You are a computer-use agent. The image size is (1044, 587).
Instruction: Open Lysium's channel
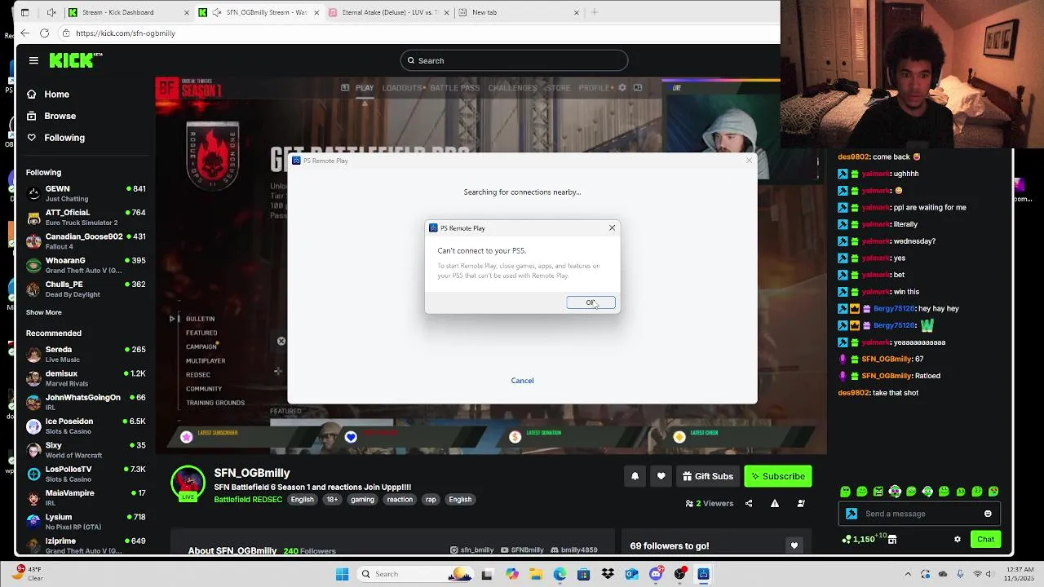point(86,521)
